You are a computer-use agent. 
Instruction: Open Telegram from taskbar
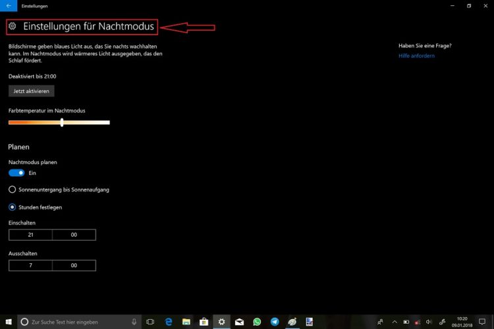[275, 322]
